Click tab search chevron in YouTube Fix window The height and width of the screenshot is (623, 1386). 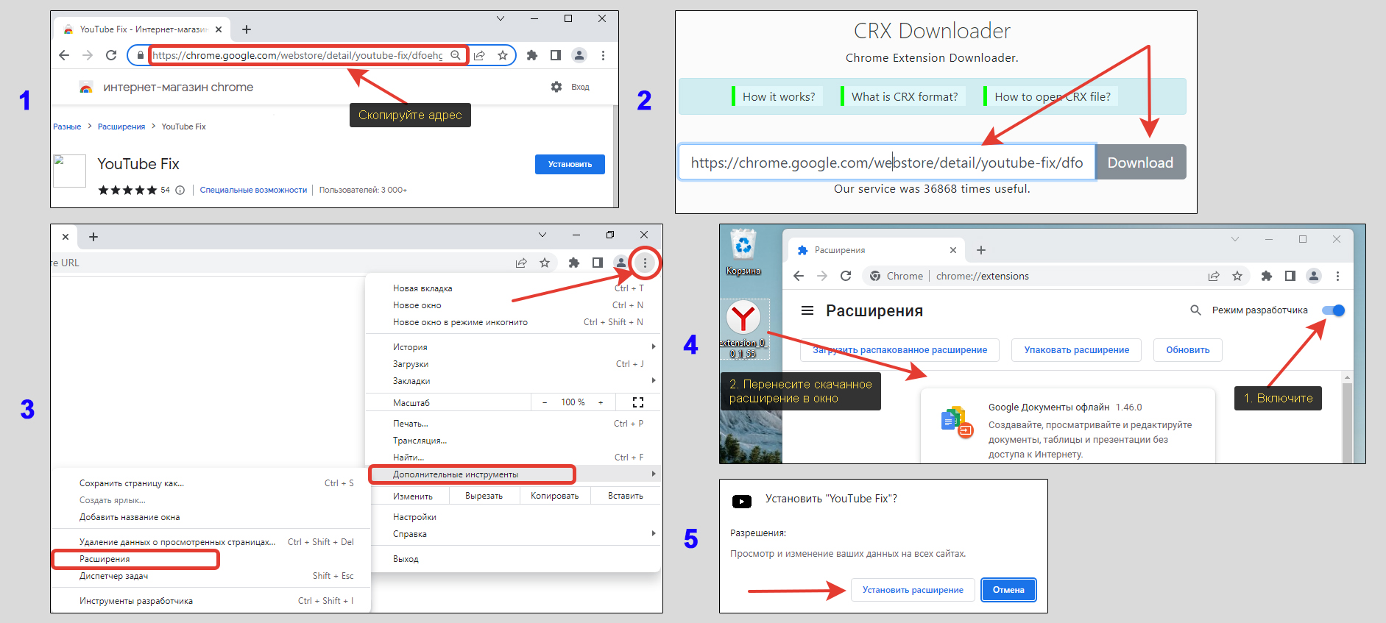(501, 18)
